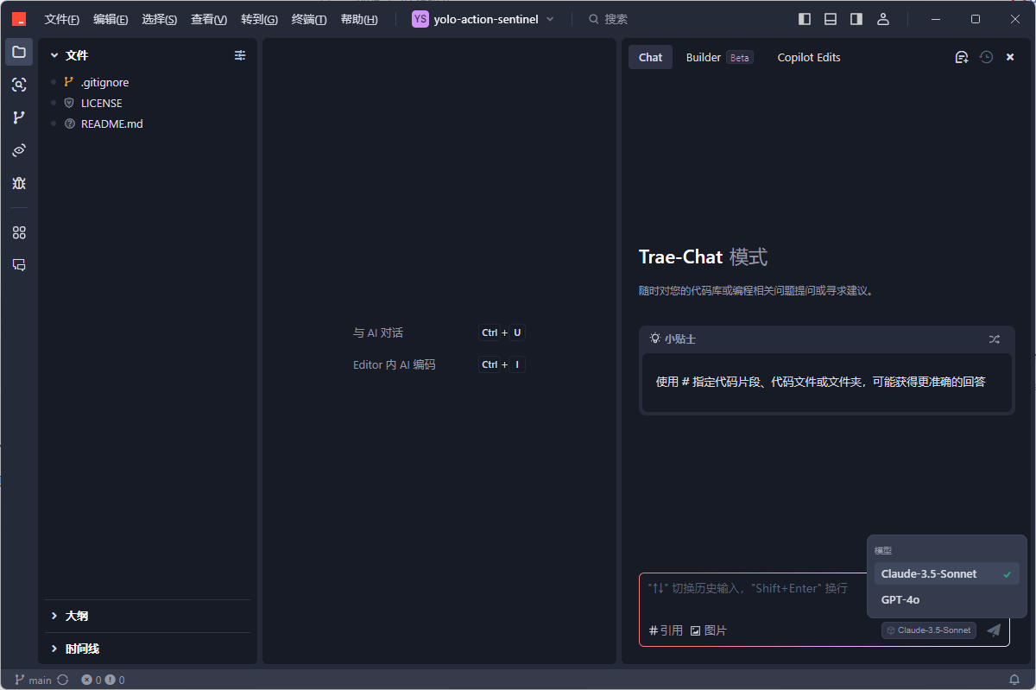Click the # 引用 reference button
The image size is (1036, 690).
click(x=666, y=630)
